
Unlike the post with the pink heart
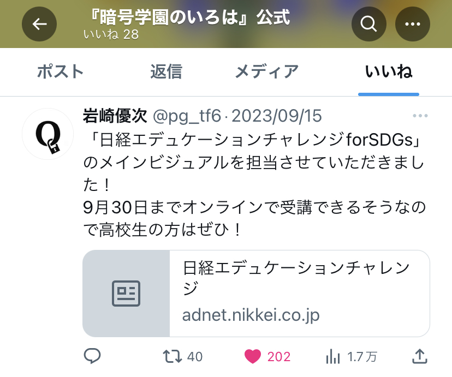pos(253,357)
